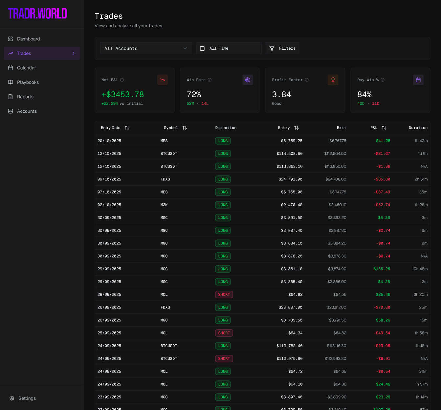Click entry price $112,979.90
Image resolution: width=441 pixels, height=410 pixels.
click(x=290, y=358)
